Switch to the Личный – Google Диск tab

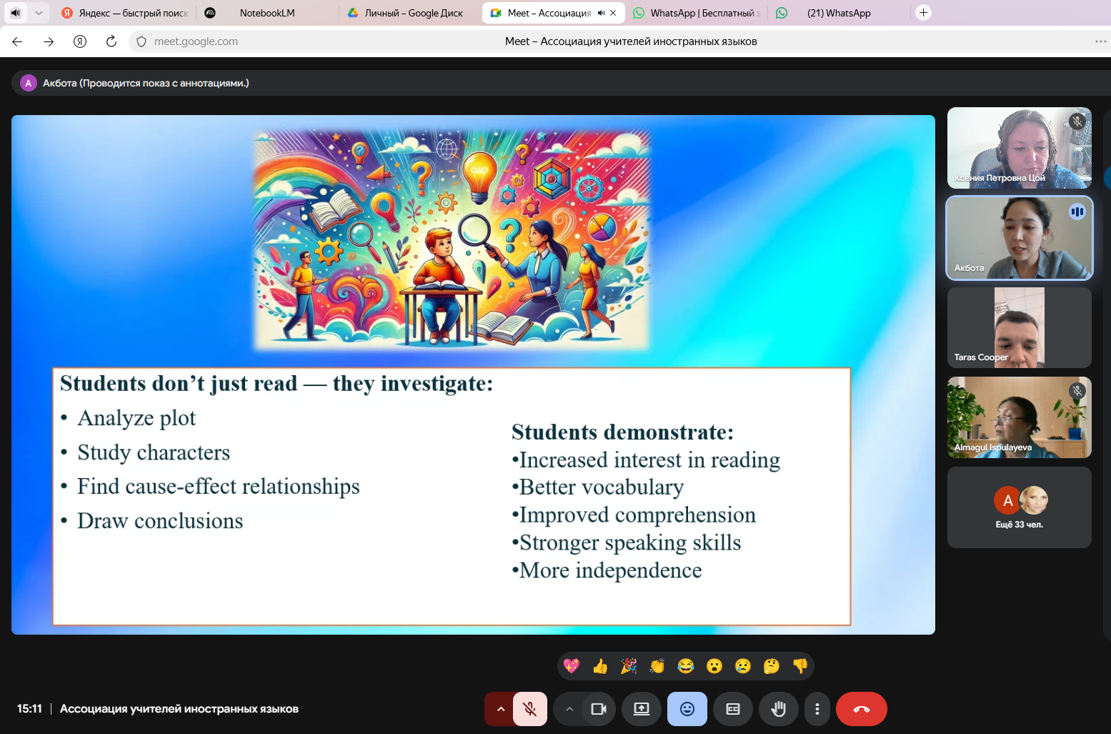coord(413,13)
